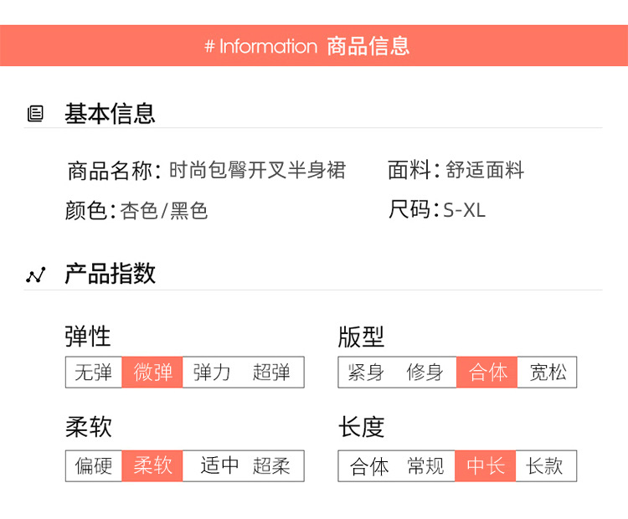Select the 无弹 elasticity option
This screenshot has width=628, height=519.
[x=94, y=373]
